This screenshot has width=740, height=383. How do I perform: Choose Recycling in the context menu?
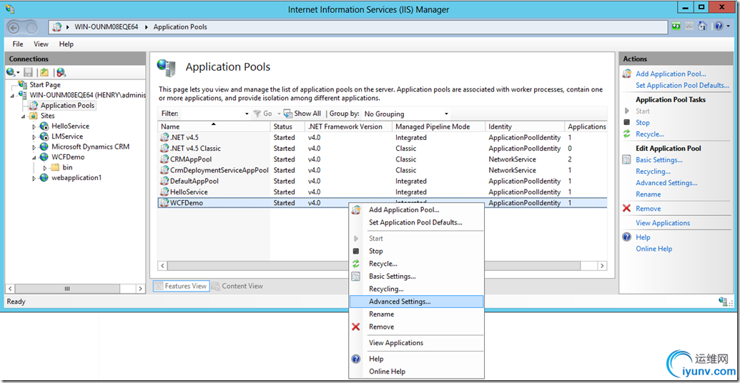tap(416, 289)
